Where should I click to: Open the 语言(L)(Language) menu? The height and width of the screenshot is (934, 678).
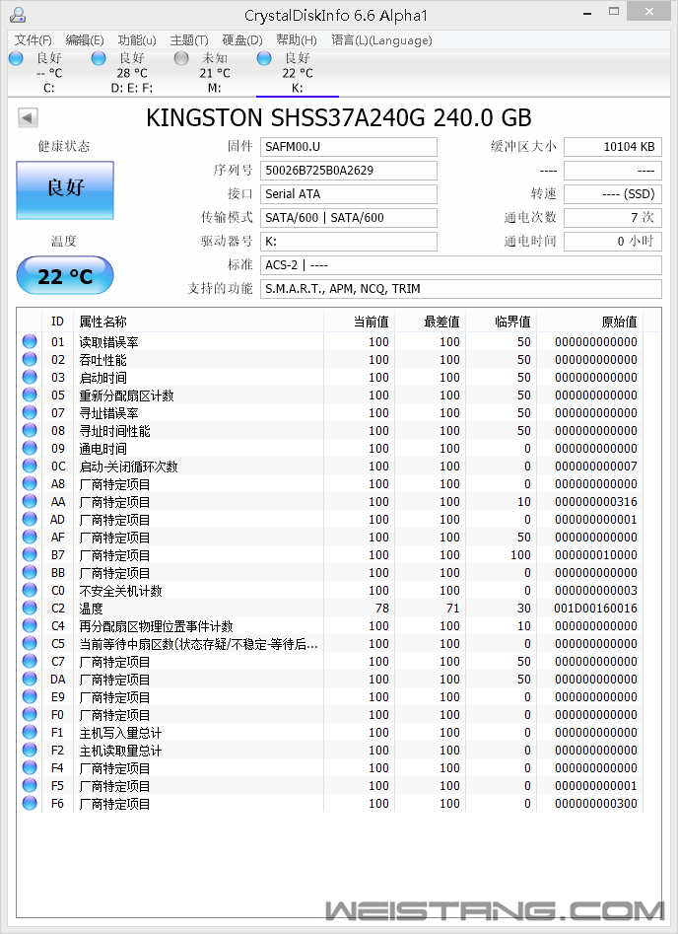coord(381,39)
